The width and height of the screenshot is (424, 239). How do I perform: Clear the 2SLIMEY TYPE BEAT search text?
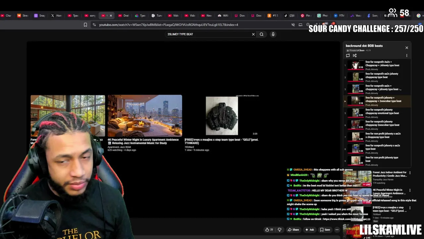[x=253, y=34]
